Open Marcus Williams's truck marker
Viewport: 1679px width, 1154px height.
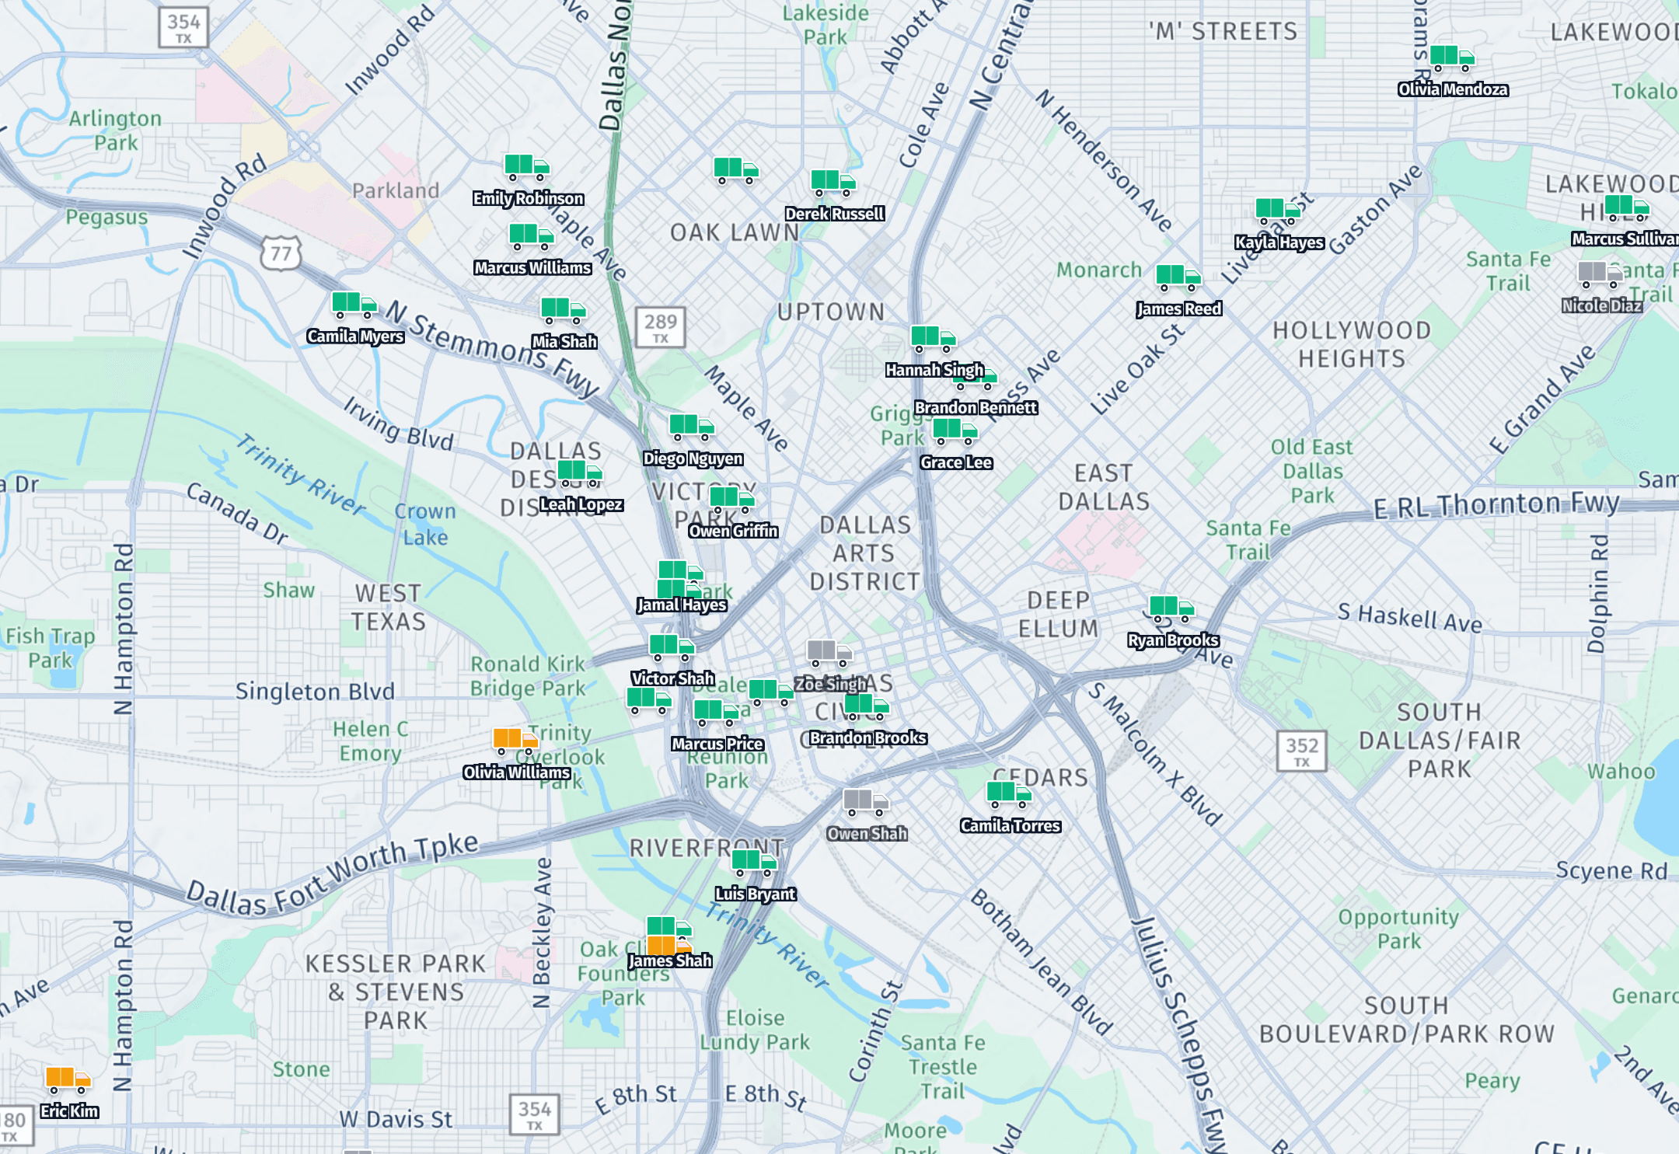pos(532,236)
